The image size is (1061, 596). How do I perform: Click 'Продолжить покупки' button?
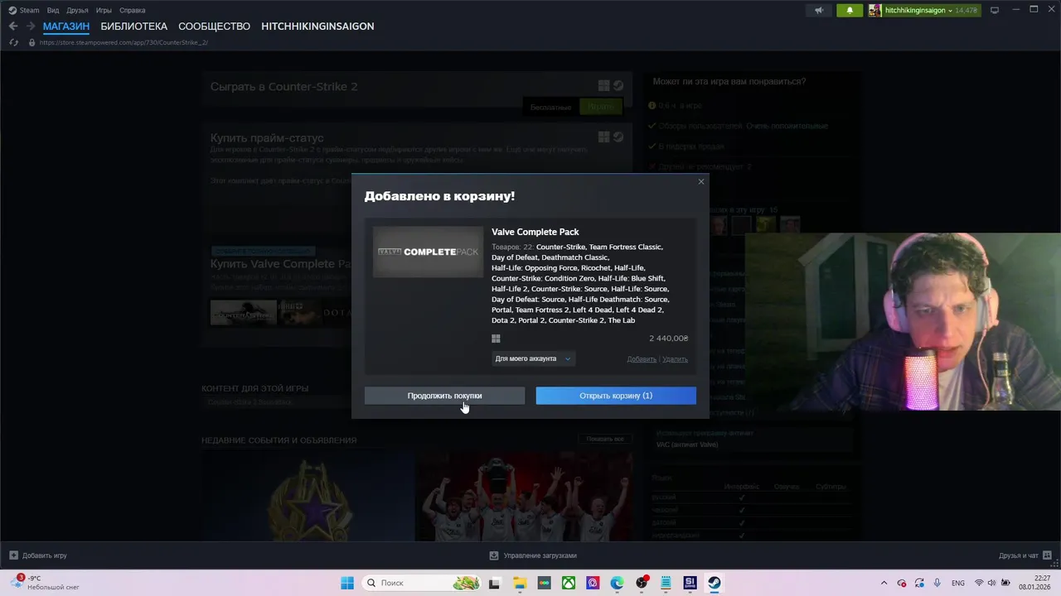[x=444, y=396]
